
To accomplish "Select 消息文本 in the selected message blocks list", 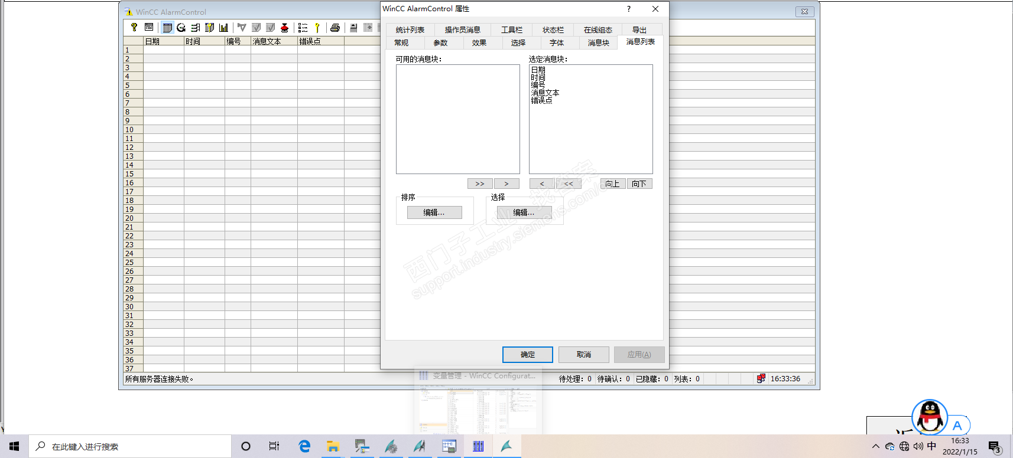I will (x=545, y=93).
